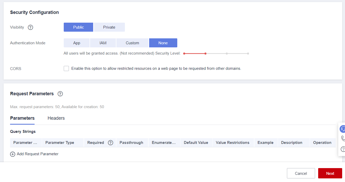Click the Parameter Type column header

(60, 143)
